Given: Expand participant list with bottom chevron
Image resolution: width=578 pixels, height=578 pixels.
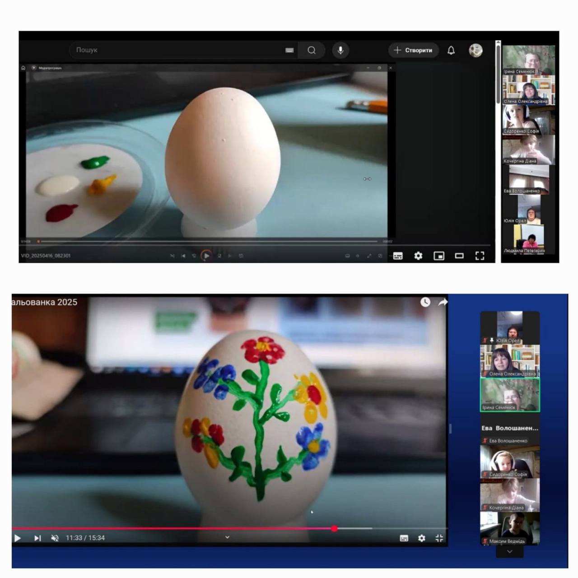Looking at the screenshot, I should 509,551.
